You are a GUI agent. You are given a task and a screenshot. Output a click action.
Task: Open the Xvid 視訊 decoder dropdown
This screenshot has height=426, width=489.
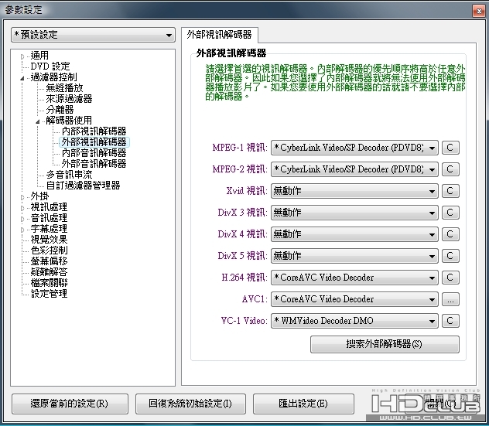(354, 191)
